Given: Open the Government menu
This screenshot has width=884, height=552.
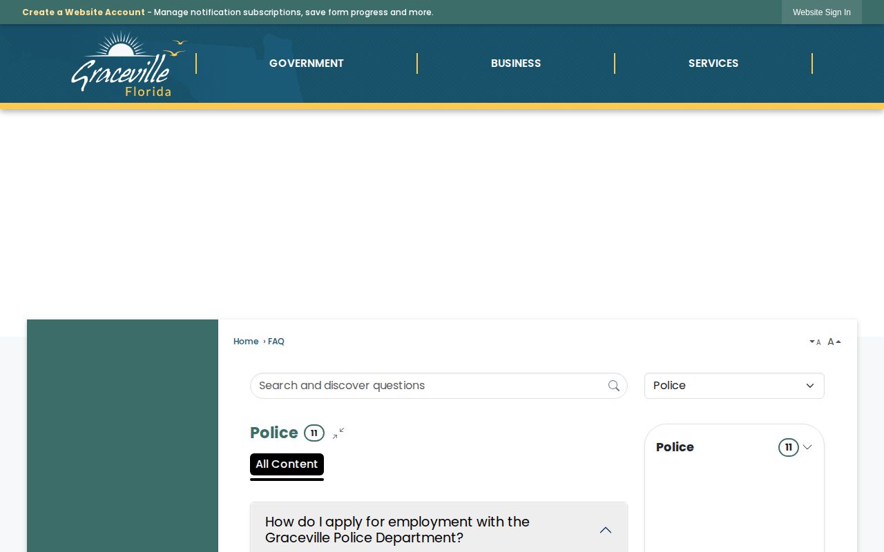Looking at the screenshot, I should click(307, 63).
